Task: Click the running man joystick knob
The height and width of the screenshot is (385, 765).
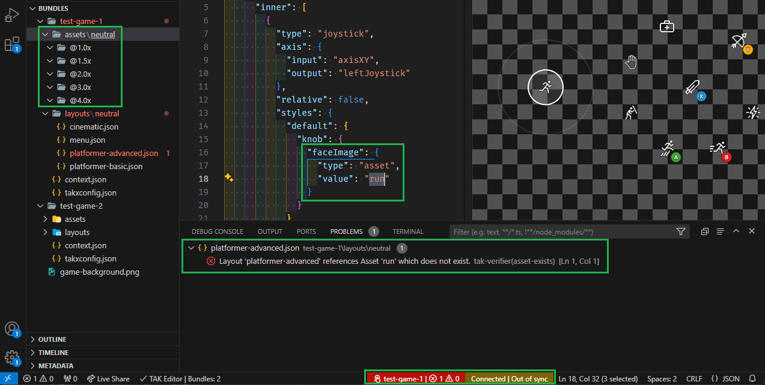Action: [545, 87]
